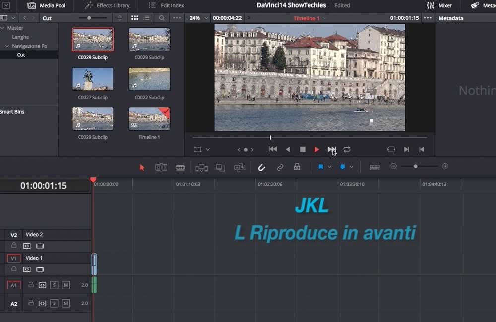Screen dimensions: 496x322
Task: Add a blue flag
Action: pos(321,167)
